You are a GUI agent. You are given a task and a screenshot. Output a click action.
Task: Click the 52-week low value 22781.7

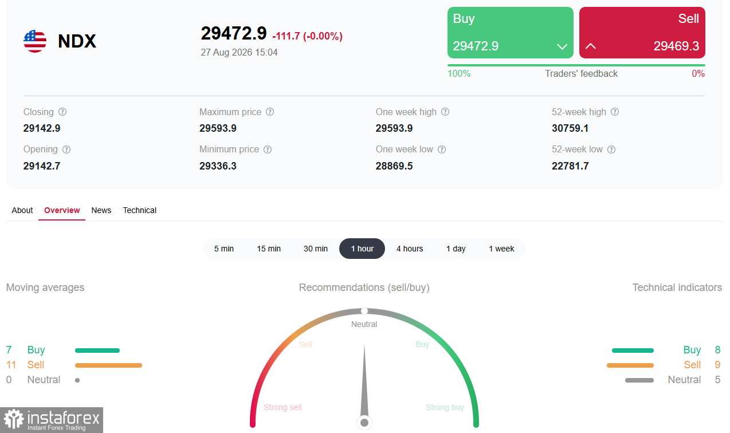pos(570,166)
